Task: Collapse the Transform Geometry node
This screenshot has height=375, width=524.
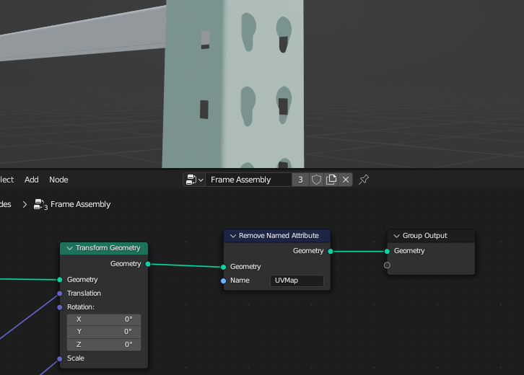Action: coord(69,248)
